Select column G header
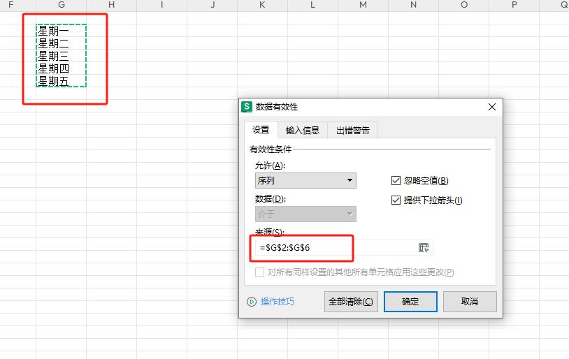This screenshot has height=359, width=569. click(61, 5)
